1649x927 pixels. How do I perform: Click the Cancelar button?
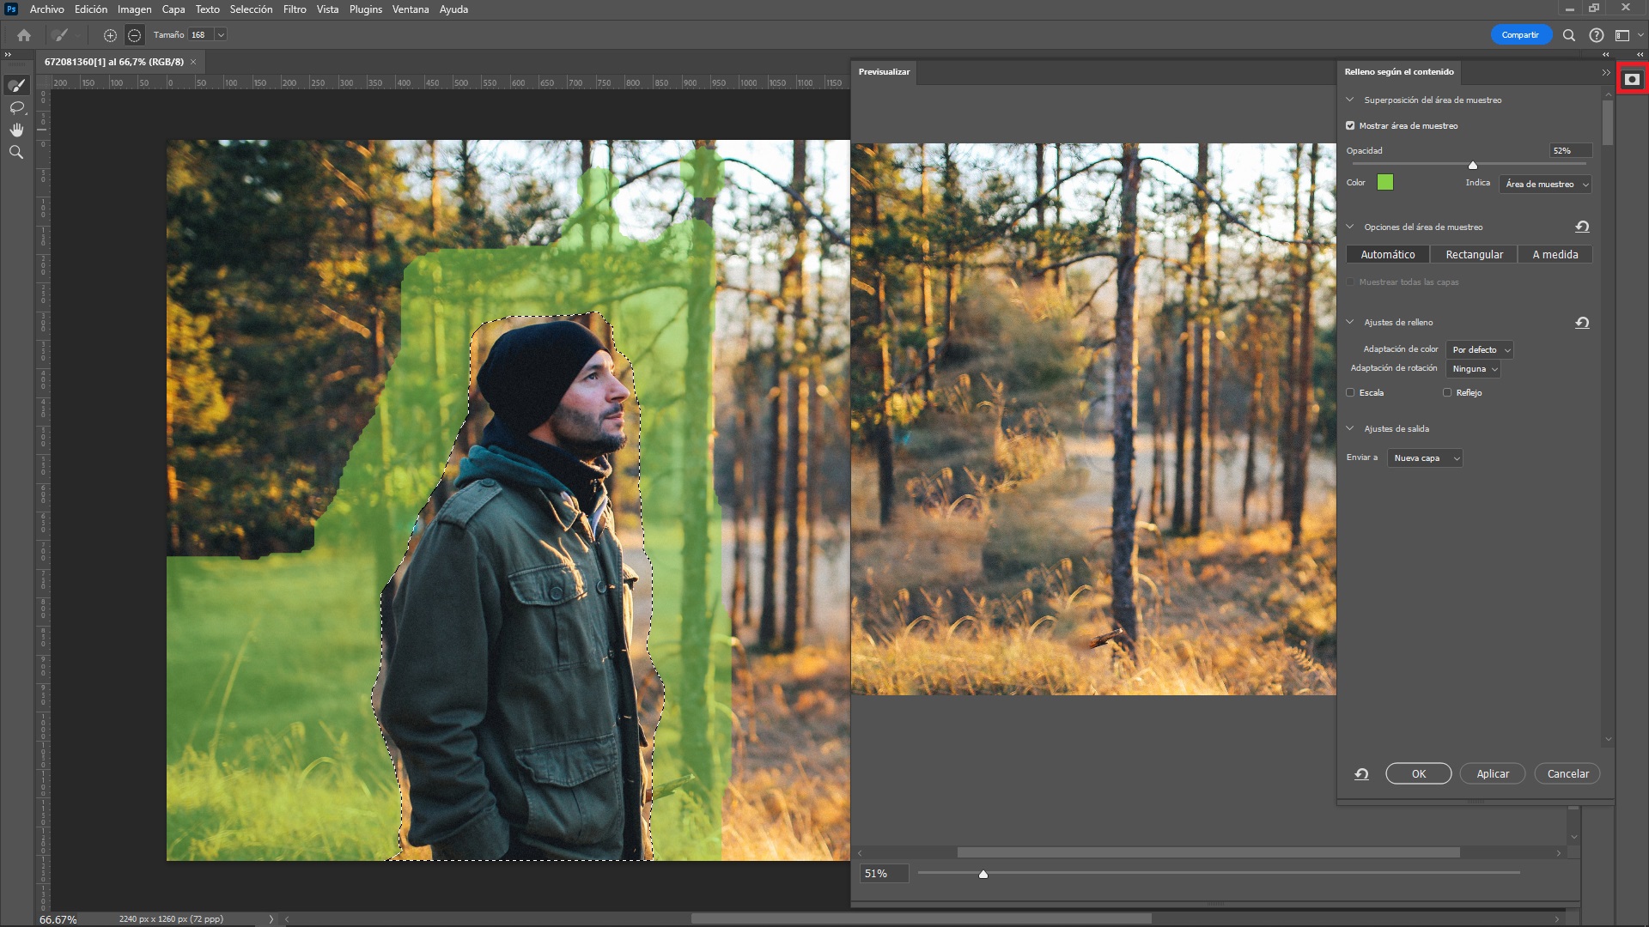(x=1567, y=773)
